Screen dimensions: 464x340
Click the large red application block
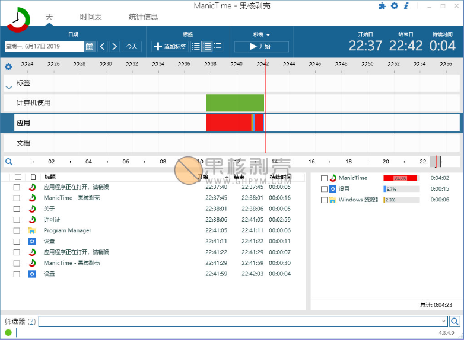click(229, 123)
